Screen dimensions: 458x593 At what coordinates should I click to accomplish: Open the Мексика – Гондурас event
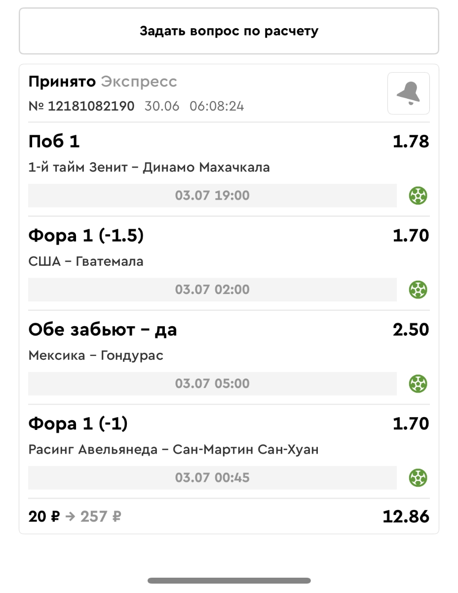pos(96,355)
